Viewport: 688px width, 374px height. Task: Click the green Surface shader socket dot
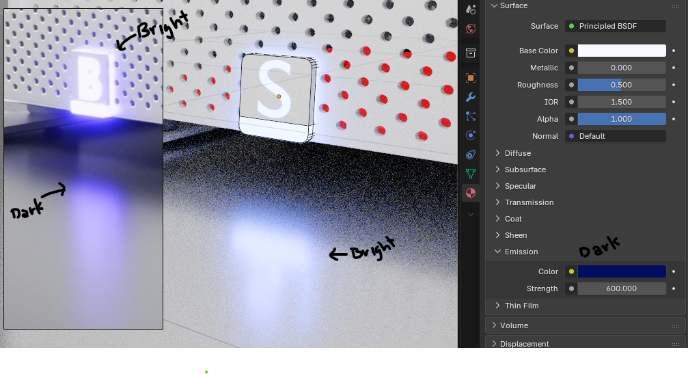coord(571,26)
